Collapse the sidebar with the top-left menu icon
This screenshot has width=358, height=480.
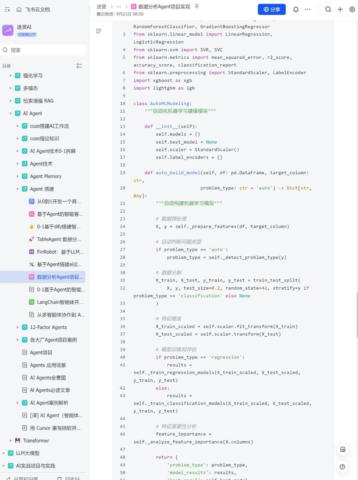pyautogui.click(x=7, y=10)
